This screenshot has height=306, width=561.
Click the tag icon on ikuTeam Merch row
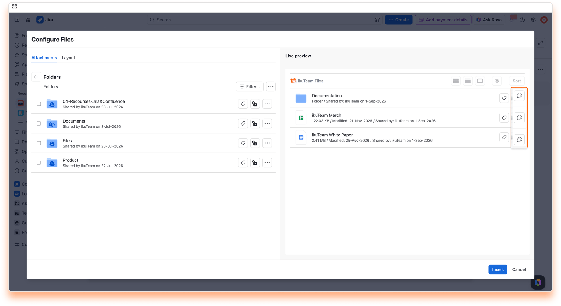(x=504, y=118)
